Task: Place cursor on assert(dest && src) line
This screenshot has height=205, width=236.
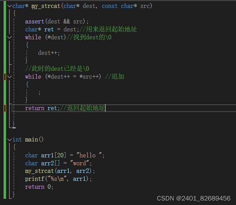Action: tap(57, 22)
